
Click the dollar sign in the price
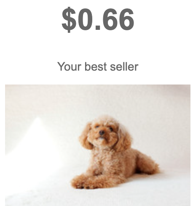(69, 20)
